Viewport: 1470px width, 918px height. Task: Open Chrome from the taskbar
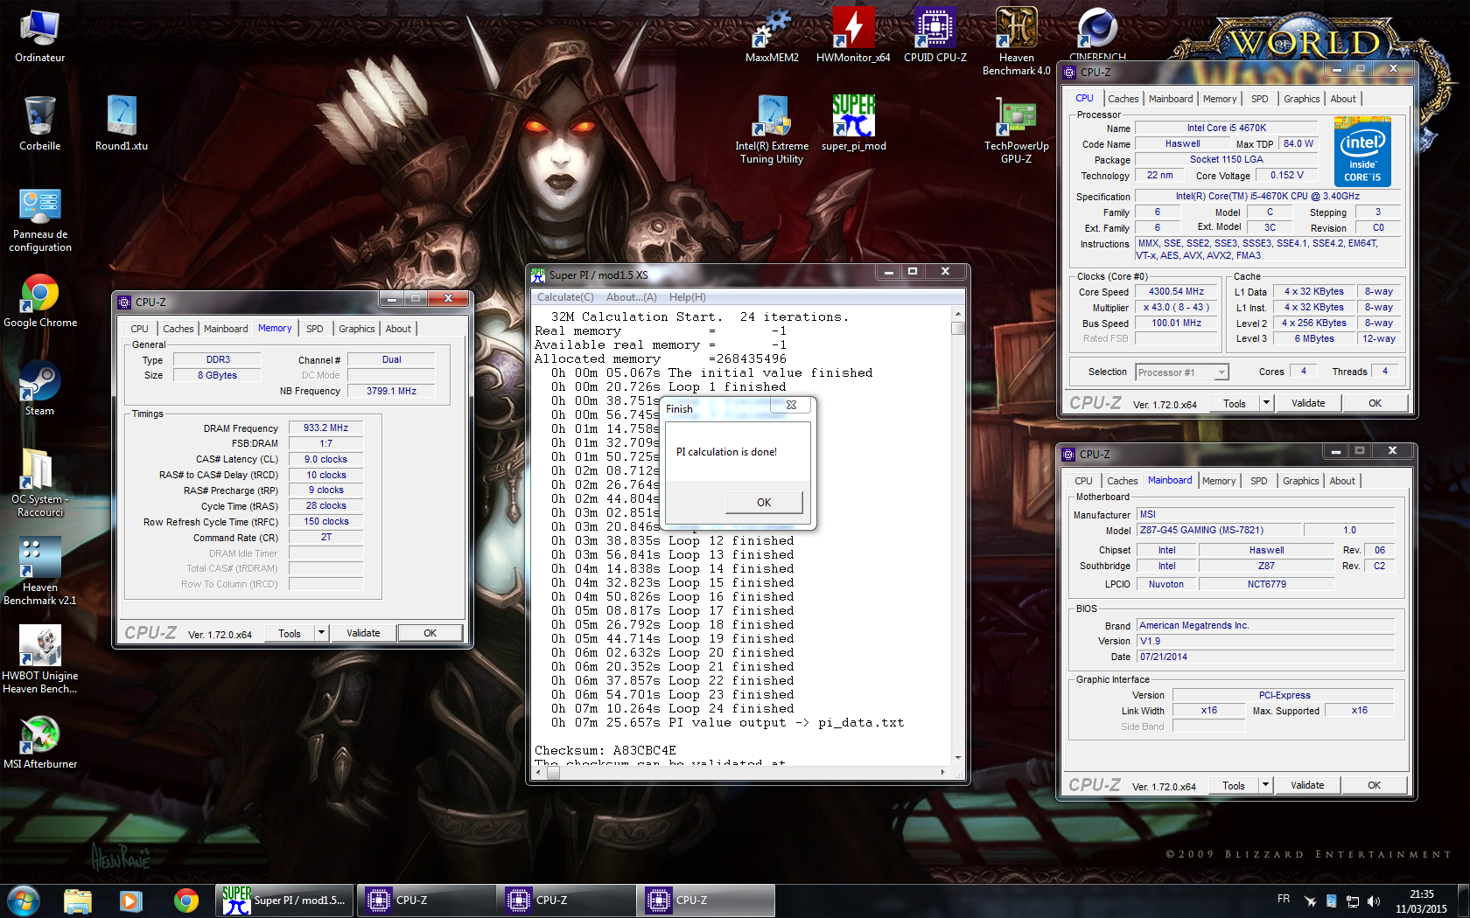click(186, 901)
